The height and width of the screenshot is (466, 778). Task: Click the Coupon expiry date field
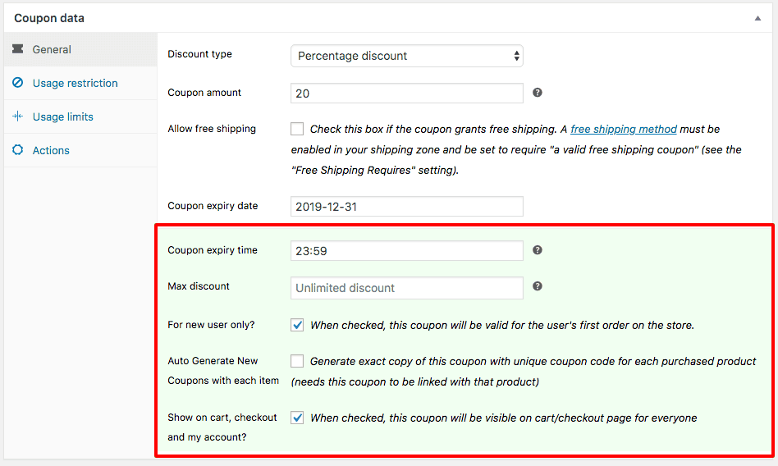pyautogui.click(x=407, y=207)
